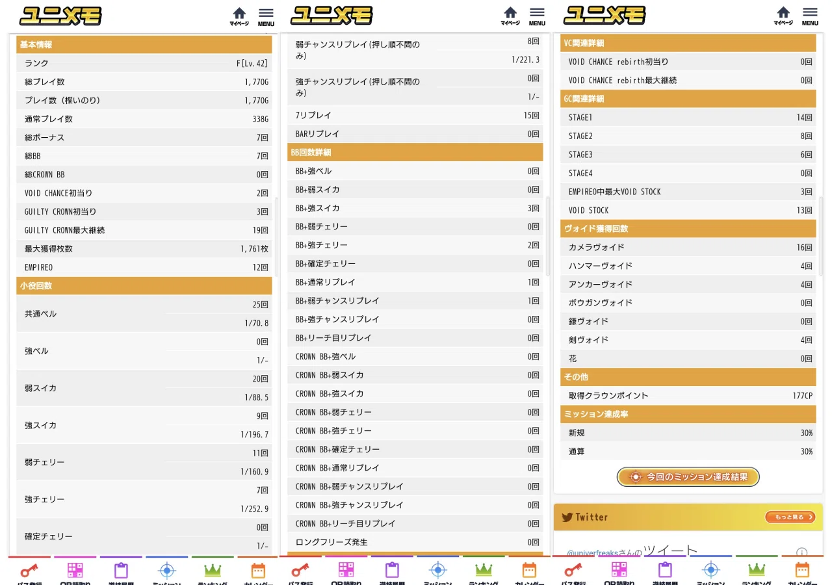Click the EMPIRE0 row showing 12回

[144, 267]
